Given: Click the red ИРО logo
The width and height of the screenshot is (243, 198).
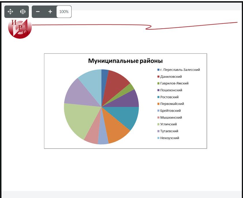Looking at the screenshot, I should click(20, 29).
